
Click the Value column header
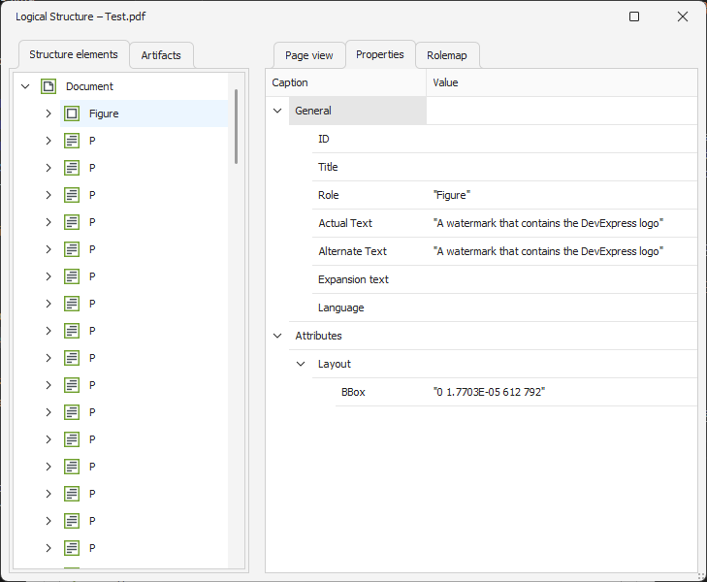coord(561,82)
